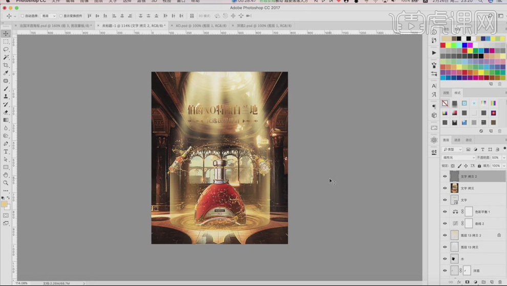
Task: Open the blend mode dropdown 线性光
Action: [x=458, y=158]
